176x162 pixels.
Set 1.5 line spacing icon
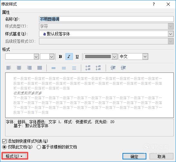64,68
